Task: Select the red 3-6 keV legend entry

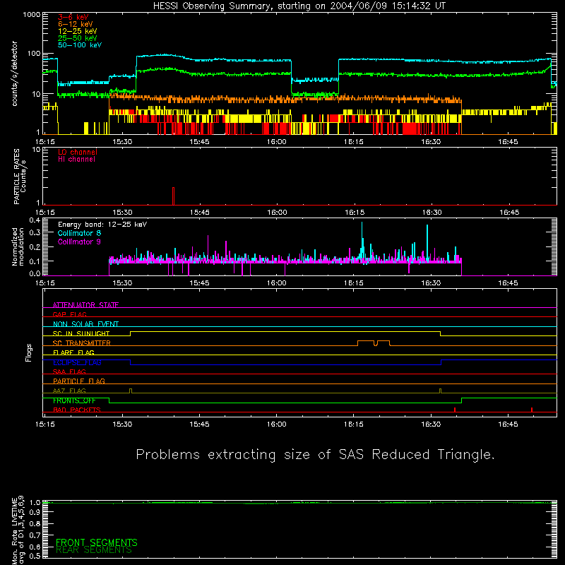Action: coord(73,17)
